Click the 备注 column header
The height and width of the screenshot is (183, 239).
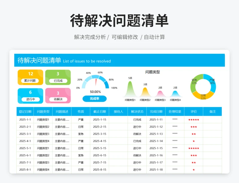(212, 112)
